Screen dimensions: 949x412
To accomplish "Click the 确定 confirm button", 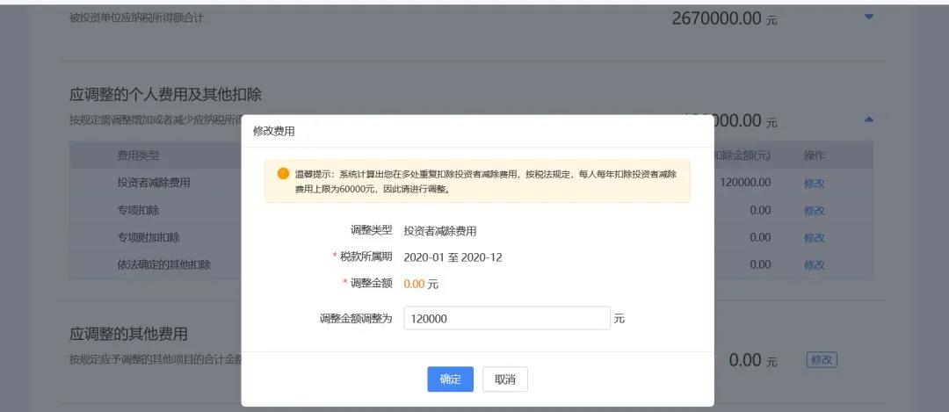I will (450, 379).
